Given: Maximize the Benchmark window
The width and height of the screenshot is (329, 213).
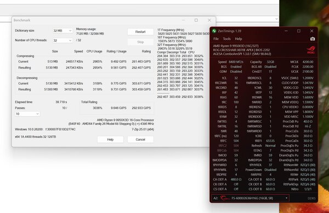Looking at the screenshot, I should click(x=196, y=20).
